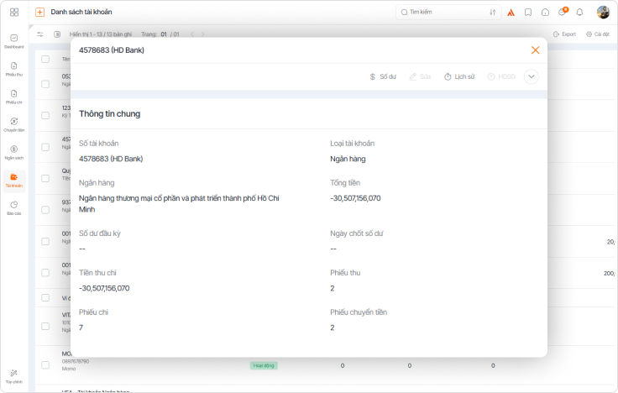Tick the checkbox of the Quỹ row
This screenshot has height=393, width=618.
[x=45, y=179]
